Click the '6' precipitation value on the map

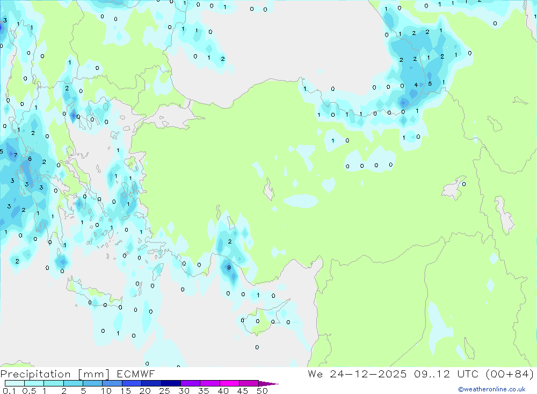point(30,159)
